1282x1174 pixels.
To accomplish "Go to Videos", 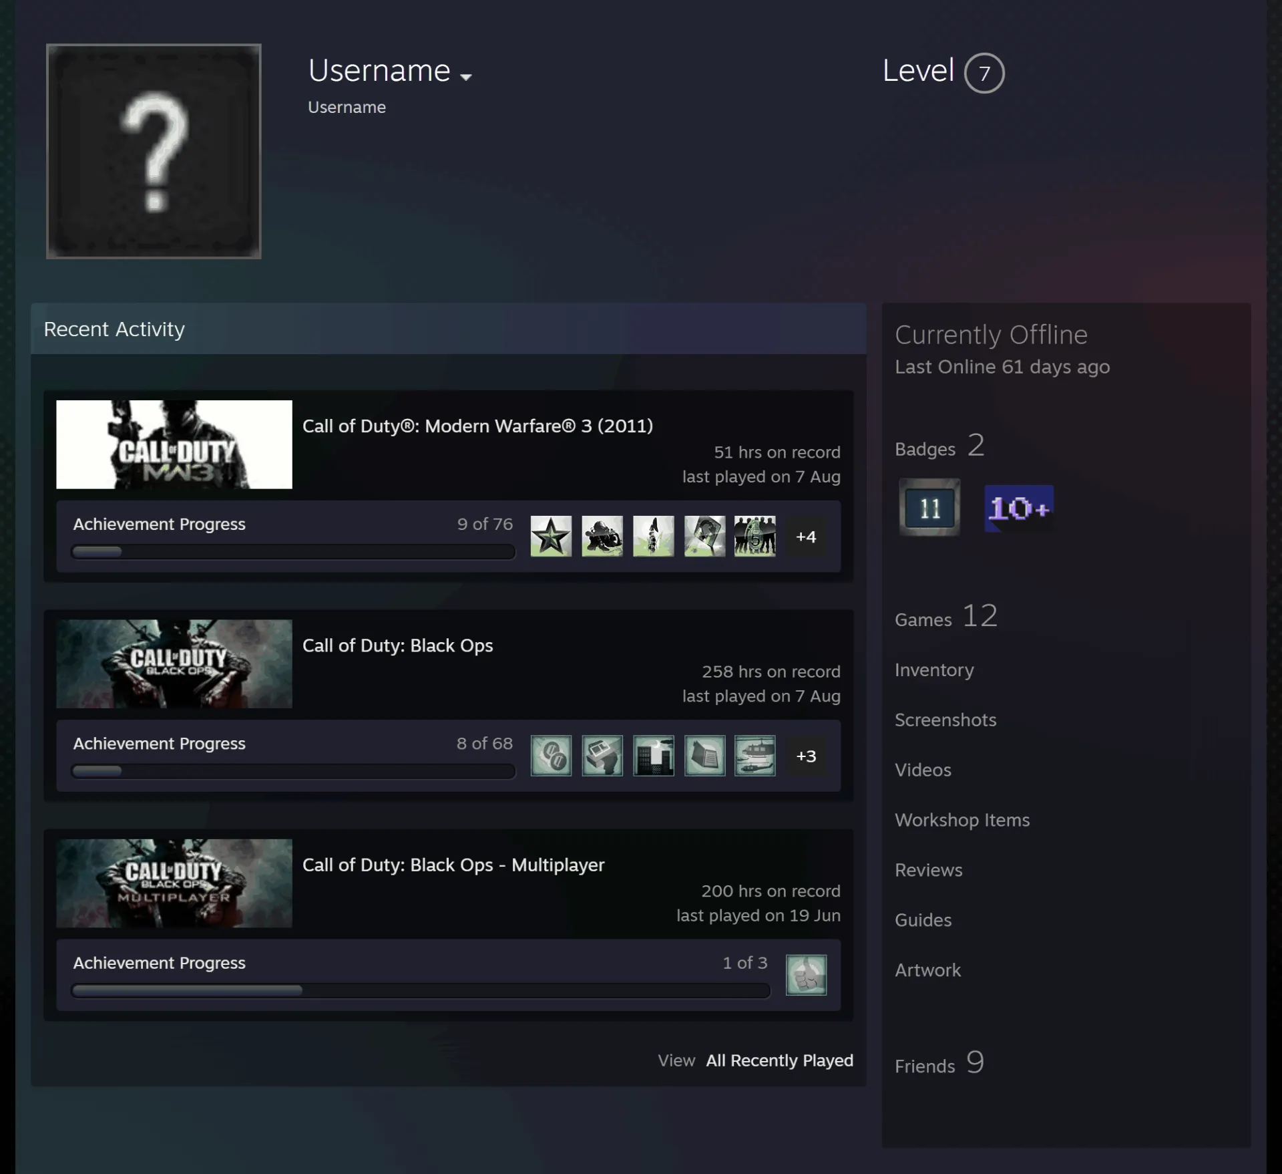I will (923, 770).
